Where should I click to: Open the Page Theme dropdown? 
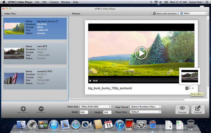click(x=146, y=107)
